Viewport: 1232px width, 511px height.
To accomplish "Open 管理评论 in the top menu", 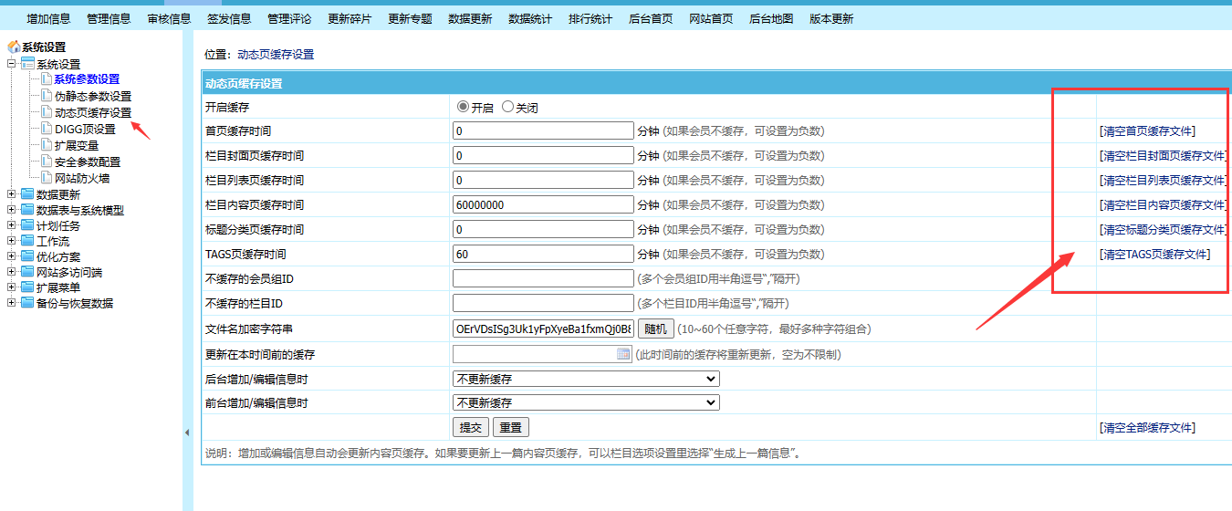I will [x=289, y=18].
